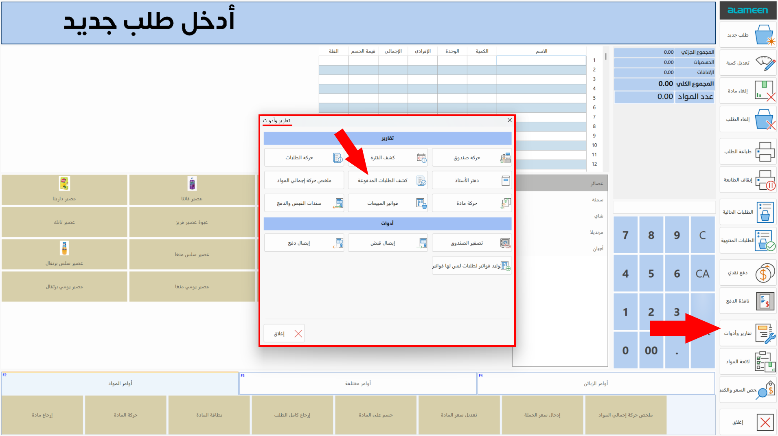Click the bottom item movement button (حركة المادة)
The image size is (778, 436).
tap(126, 415)
